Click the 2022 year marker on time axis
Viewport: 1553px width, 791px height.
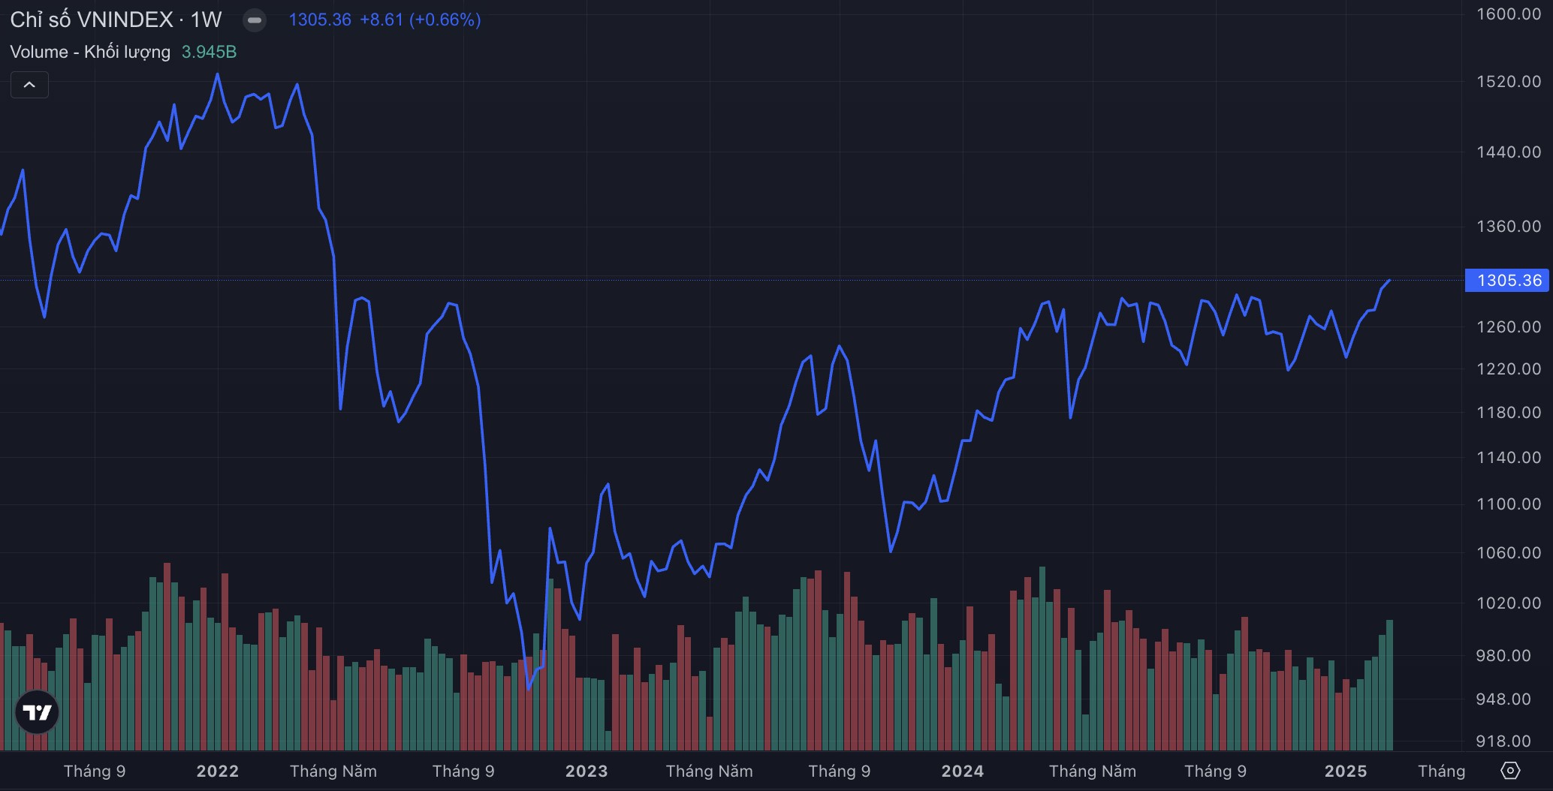click(x=218, y=771)
